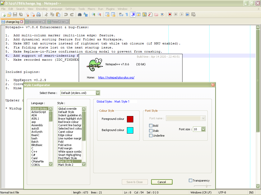Viewport: 261px width, 195px height.
Task: Open Find with the binoculars icon
Action: point(80,14)
